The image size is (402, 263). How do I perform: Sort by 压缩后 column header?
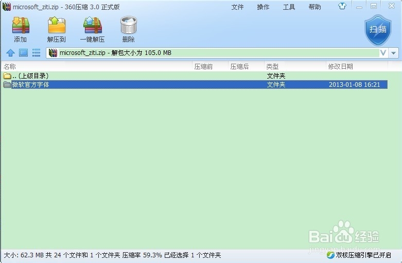click(x=246, y=66)
